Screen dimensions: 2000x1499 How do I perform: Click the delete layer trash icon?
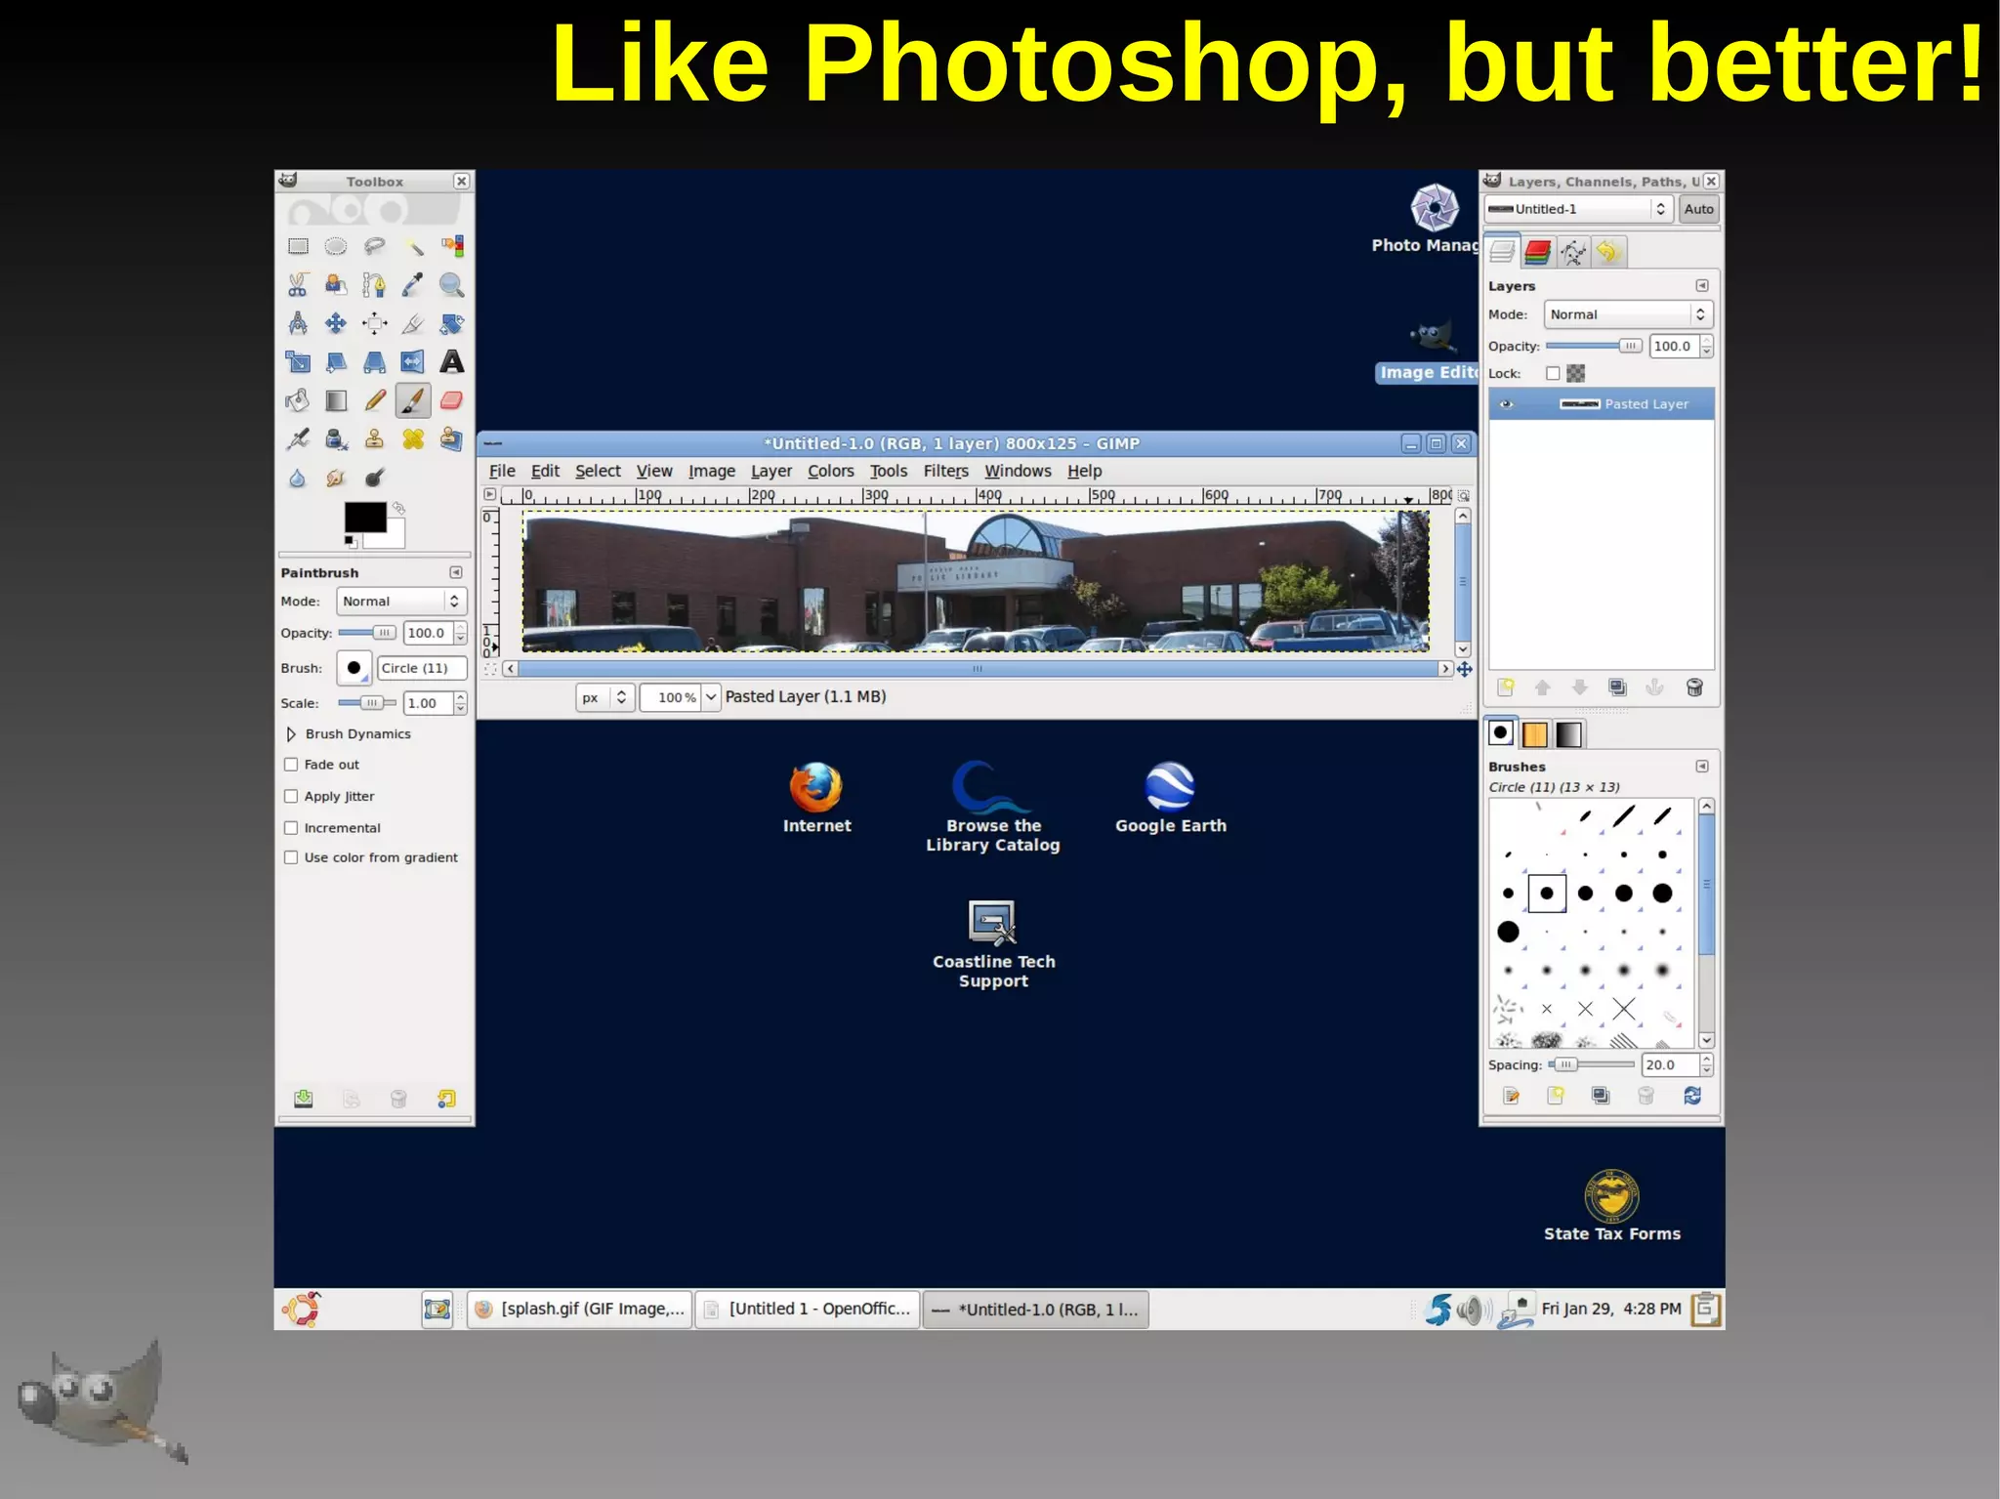point(1694,687)
